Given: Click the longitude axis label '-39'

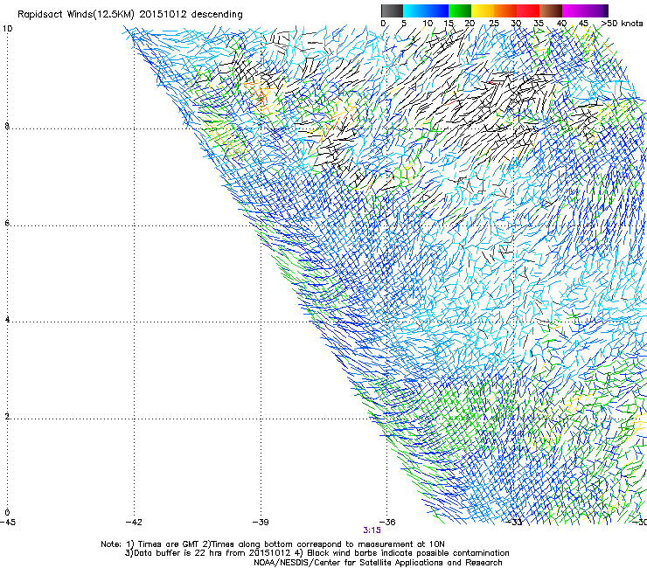Looking at the screenshot, I should (261, 522).
